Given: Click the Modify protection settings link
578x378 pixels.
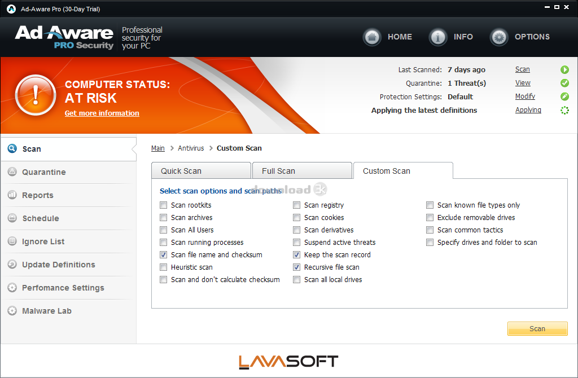Looking at the screenshot, I should pyautogui.click(x=525, y=96).
